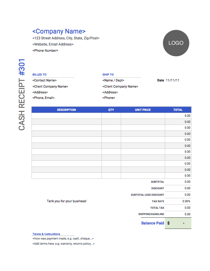The width and height of the screenshot is (210, 271).
Task: Click the BILLED TO heading
Action: pyautogui.click(x=39, y=75)
